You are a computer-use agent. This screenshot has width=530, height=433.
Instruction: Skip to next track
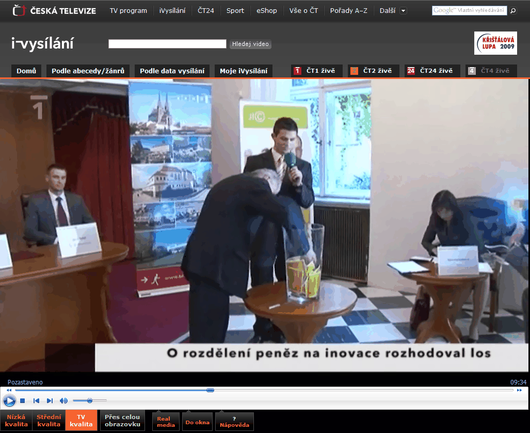[50, 401]
